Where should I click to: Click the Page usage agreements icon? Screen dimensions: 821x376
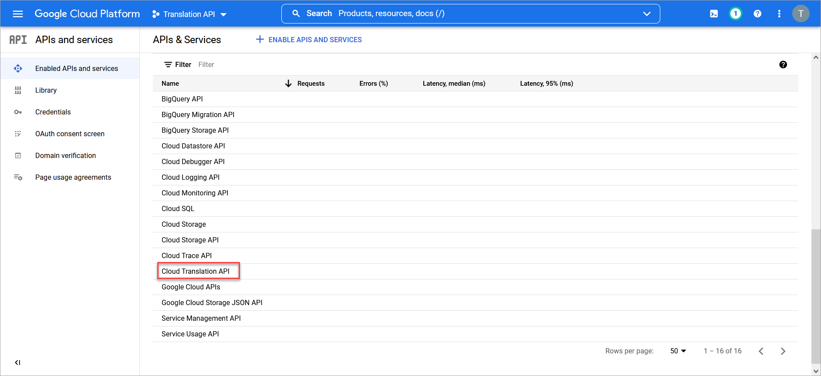point(18,177)
